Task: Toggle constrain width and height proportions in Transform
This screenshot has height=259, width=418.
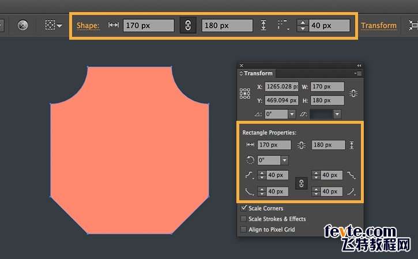Action: 353,93
